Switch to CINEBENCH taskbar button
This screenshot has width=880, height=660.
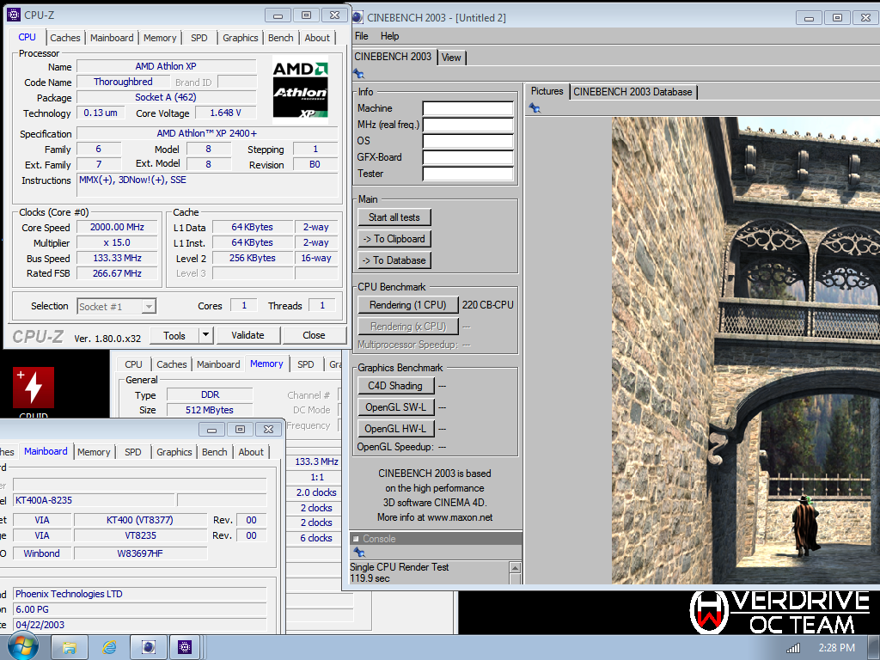click(148, 648)
